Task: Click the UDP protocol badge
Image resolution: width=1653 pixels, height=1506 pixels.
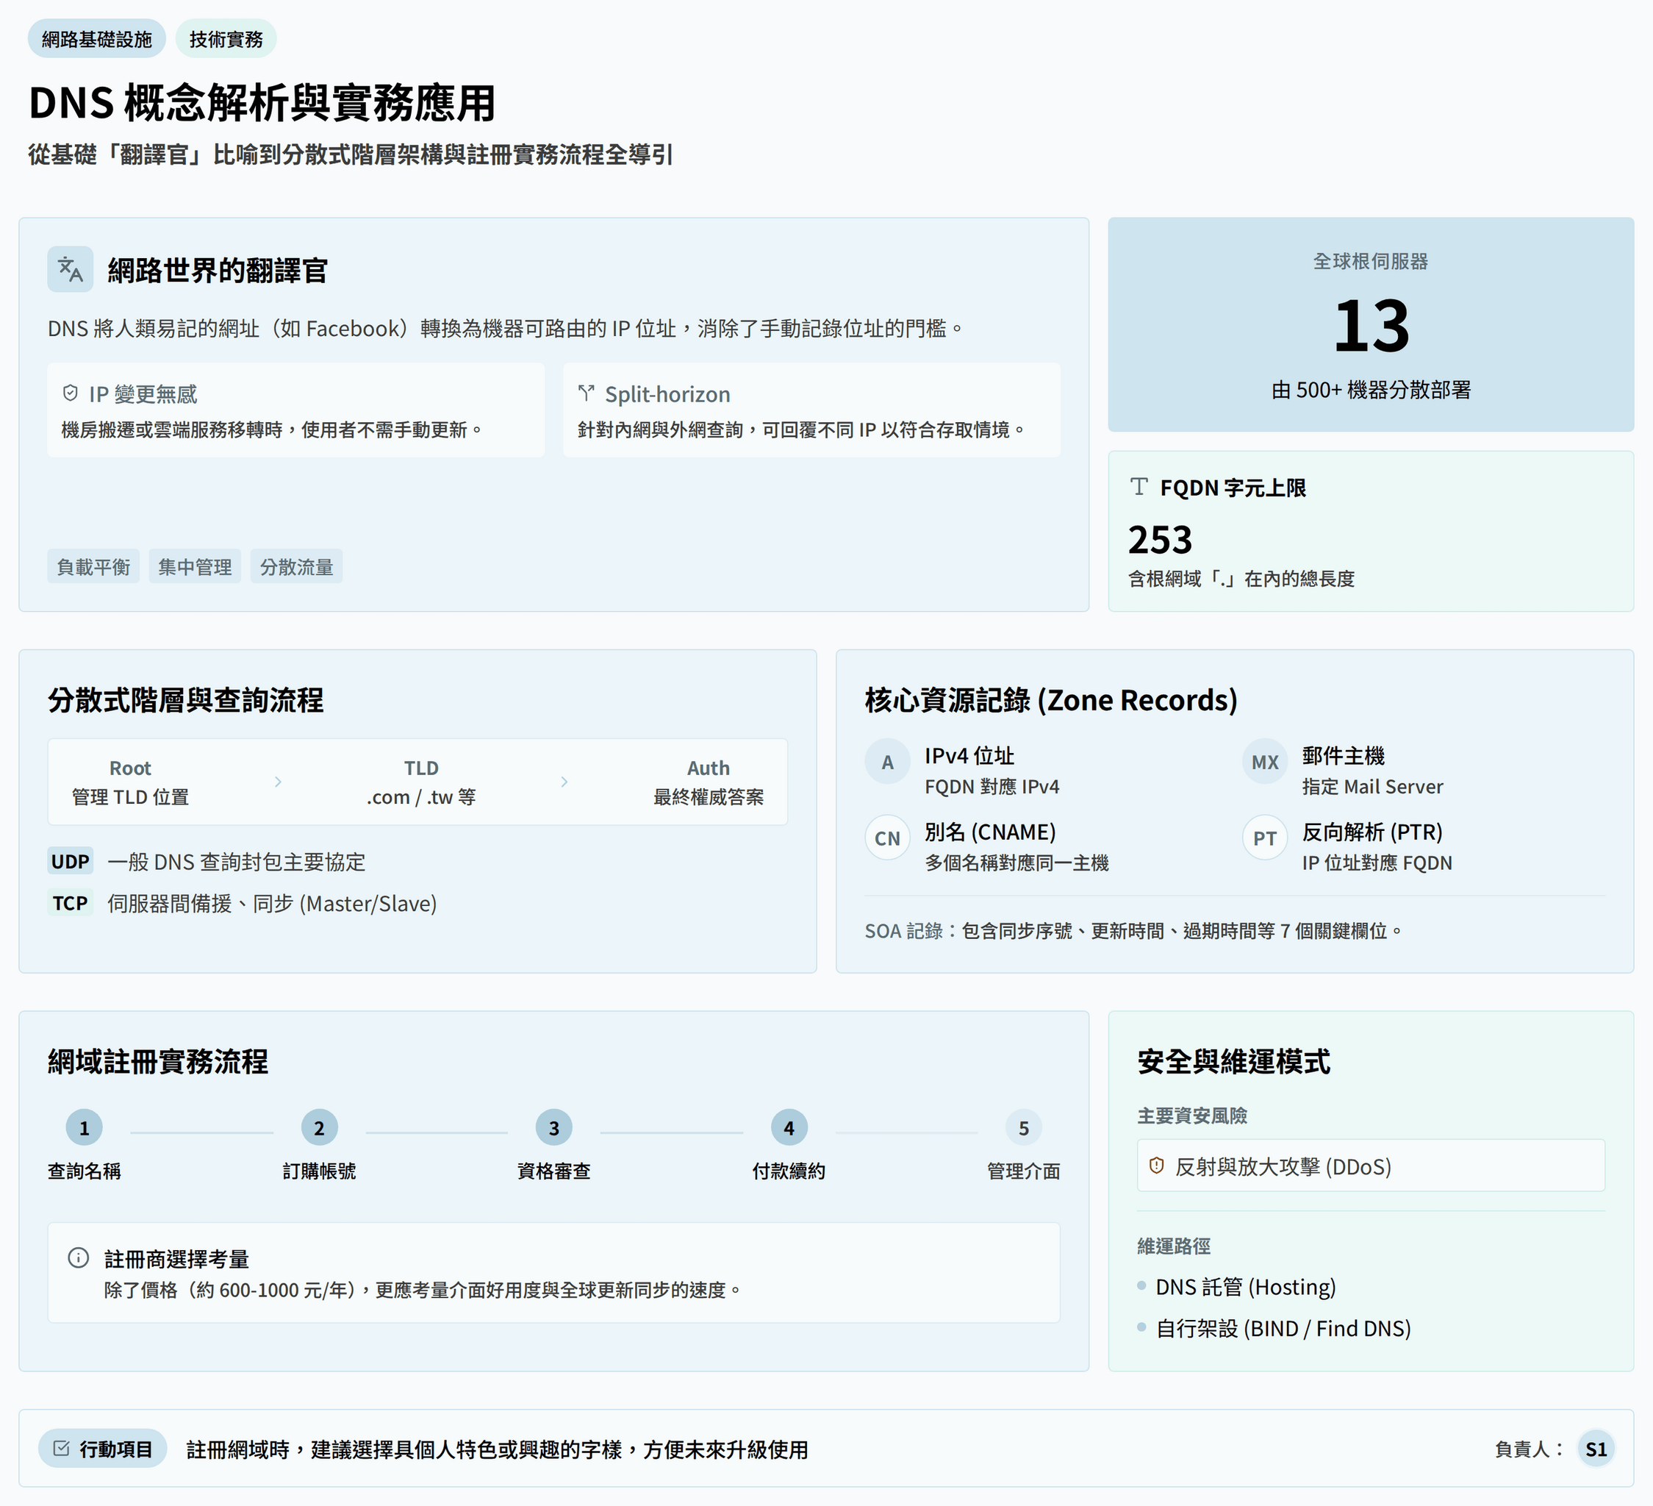Action: tap(70, 861)
